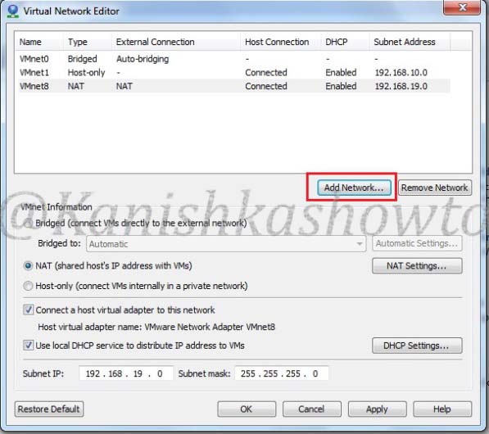The width and height of the screenshot is (489, 434).
Task: Click the Restore Default button
Action: click(x=49, y=409)
